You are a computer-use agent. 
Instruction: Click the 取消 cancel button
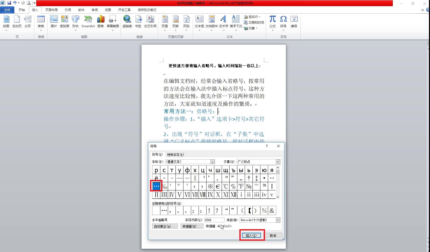273,235
